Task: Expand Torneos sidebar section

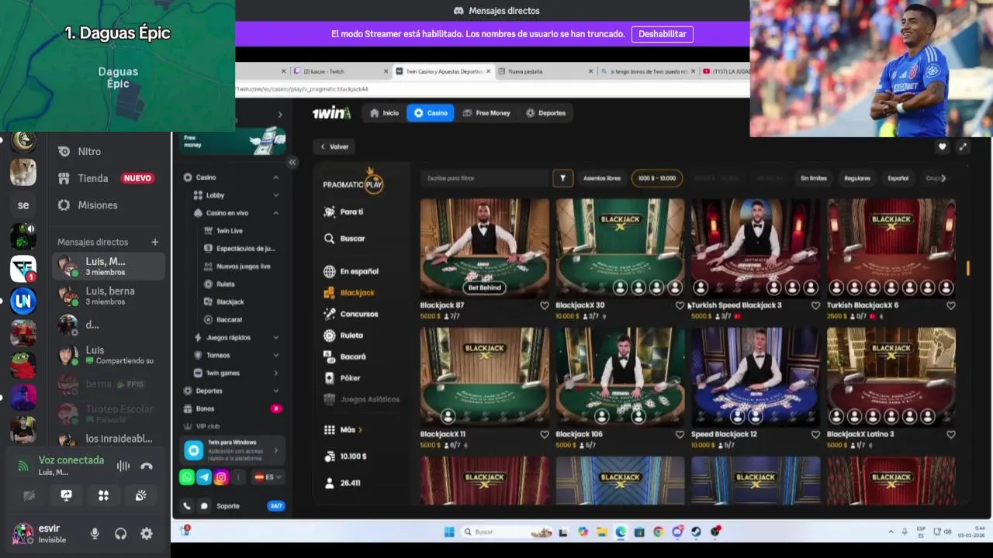Action: pos(275,356)
